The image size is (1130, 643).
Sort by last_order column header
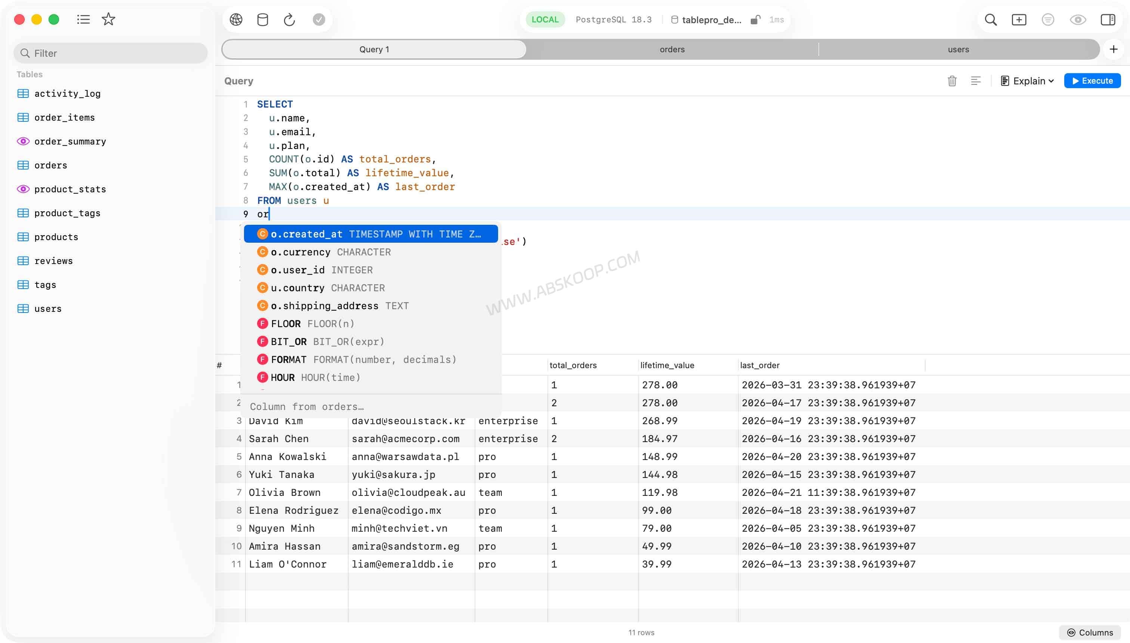(831, 365)
